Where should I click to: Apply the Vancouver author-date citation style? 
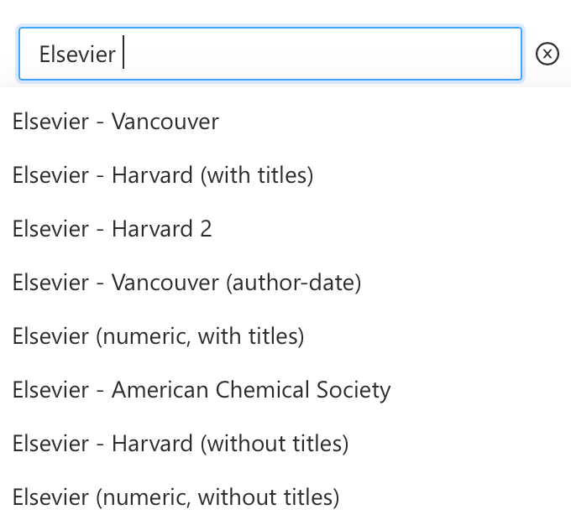pos(285,283)
